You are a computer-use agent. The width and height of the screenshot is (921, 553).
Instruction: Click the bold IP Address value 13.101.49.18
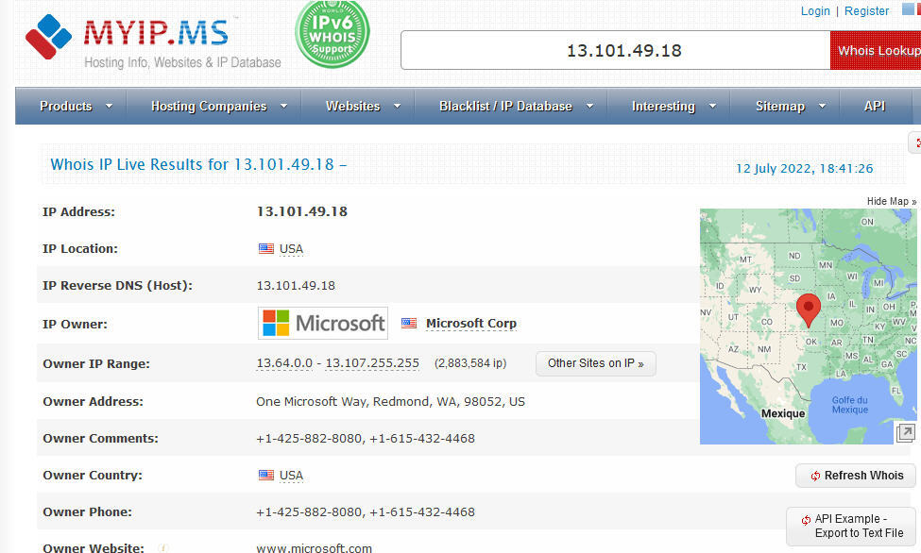[302, 211]
